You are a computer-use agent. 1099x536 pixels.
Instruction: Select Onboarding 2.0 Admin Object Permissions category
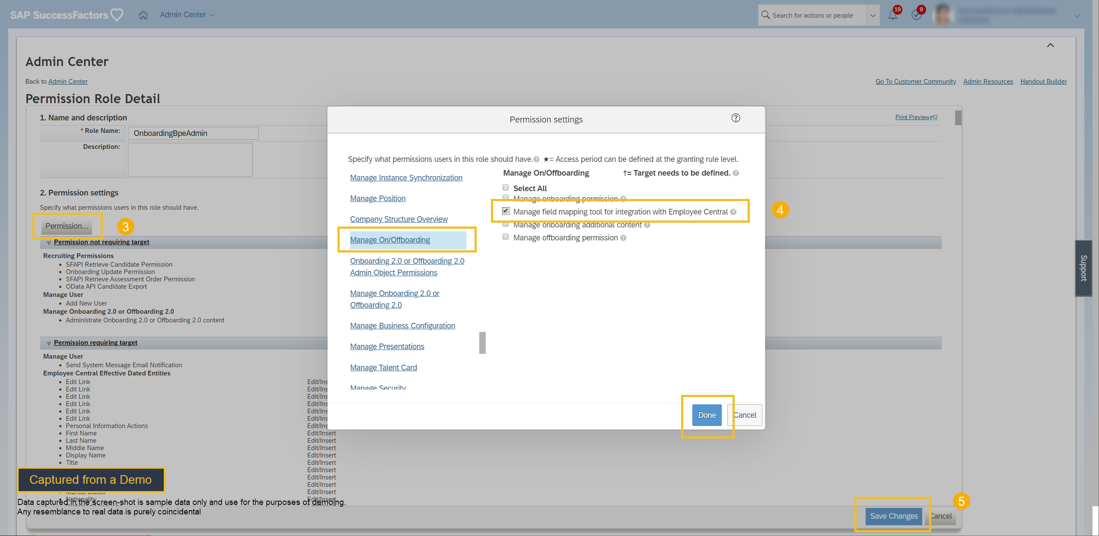407,267
